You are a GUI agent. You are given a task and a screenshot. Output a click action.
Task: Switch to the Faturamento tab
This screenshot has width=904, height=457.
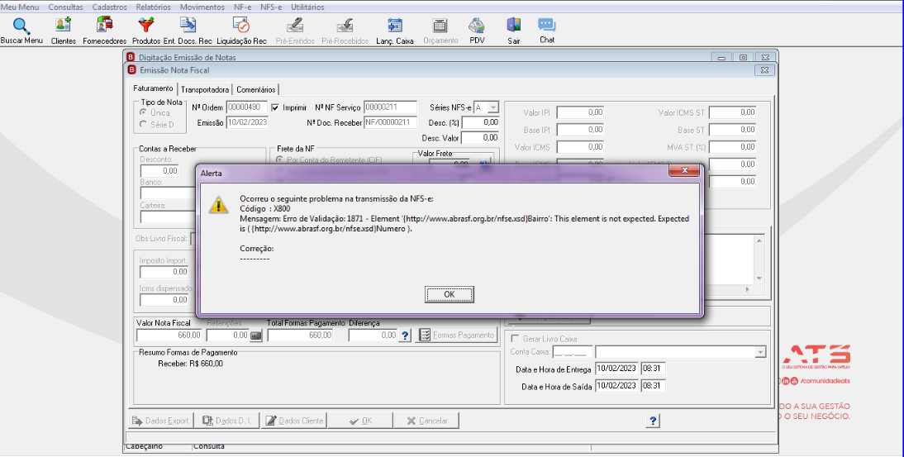click(154, 88)
